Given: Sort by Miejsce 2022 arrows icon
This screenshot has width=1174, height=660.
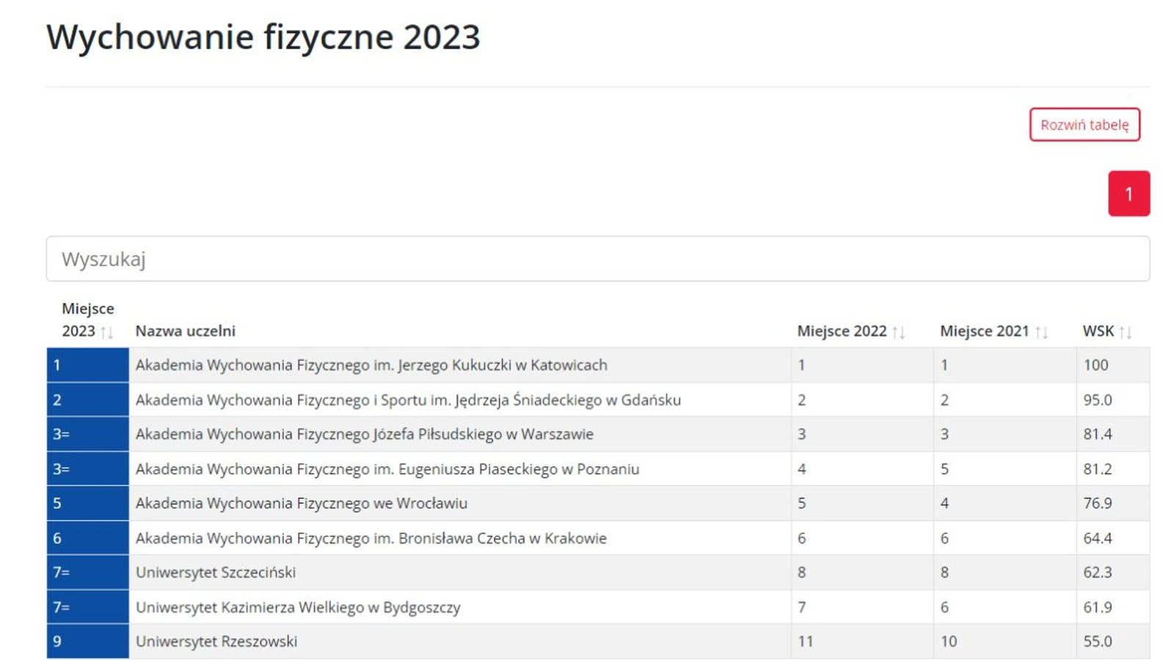Looking at the screenshot, I should pyautogui.click(x=899, y=332).
